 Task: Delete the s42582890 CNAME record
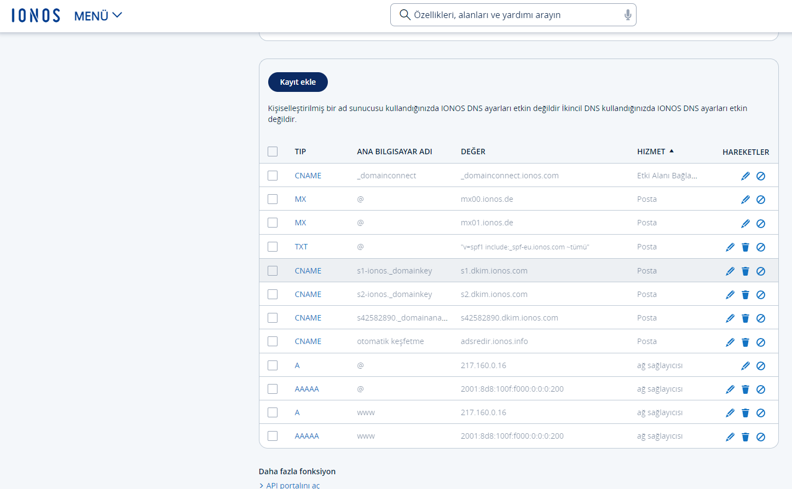coord(745,318)
